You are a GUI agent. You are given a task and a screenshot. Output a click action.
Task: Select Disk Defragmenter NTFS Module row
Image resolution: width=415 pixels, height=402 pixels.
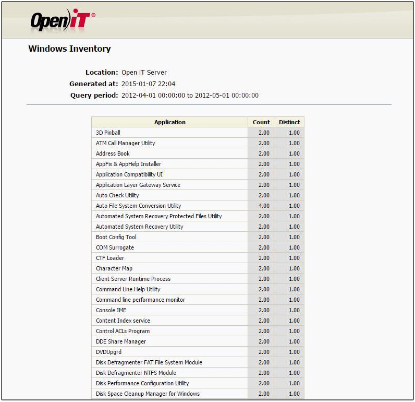[x=198, y=373]
